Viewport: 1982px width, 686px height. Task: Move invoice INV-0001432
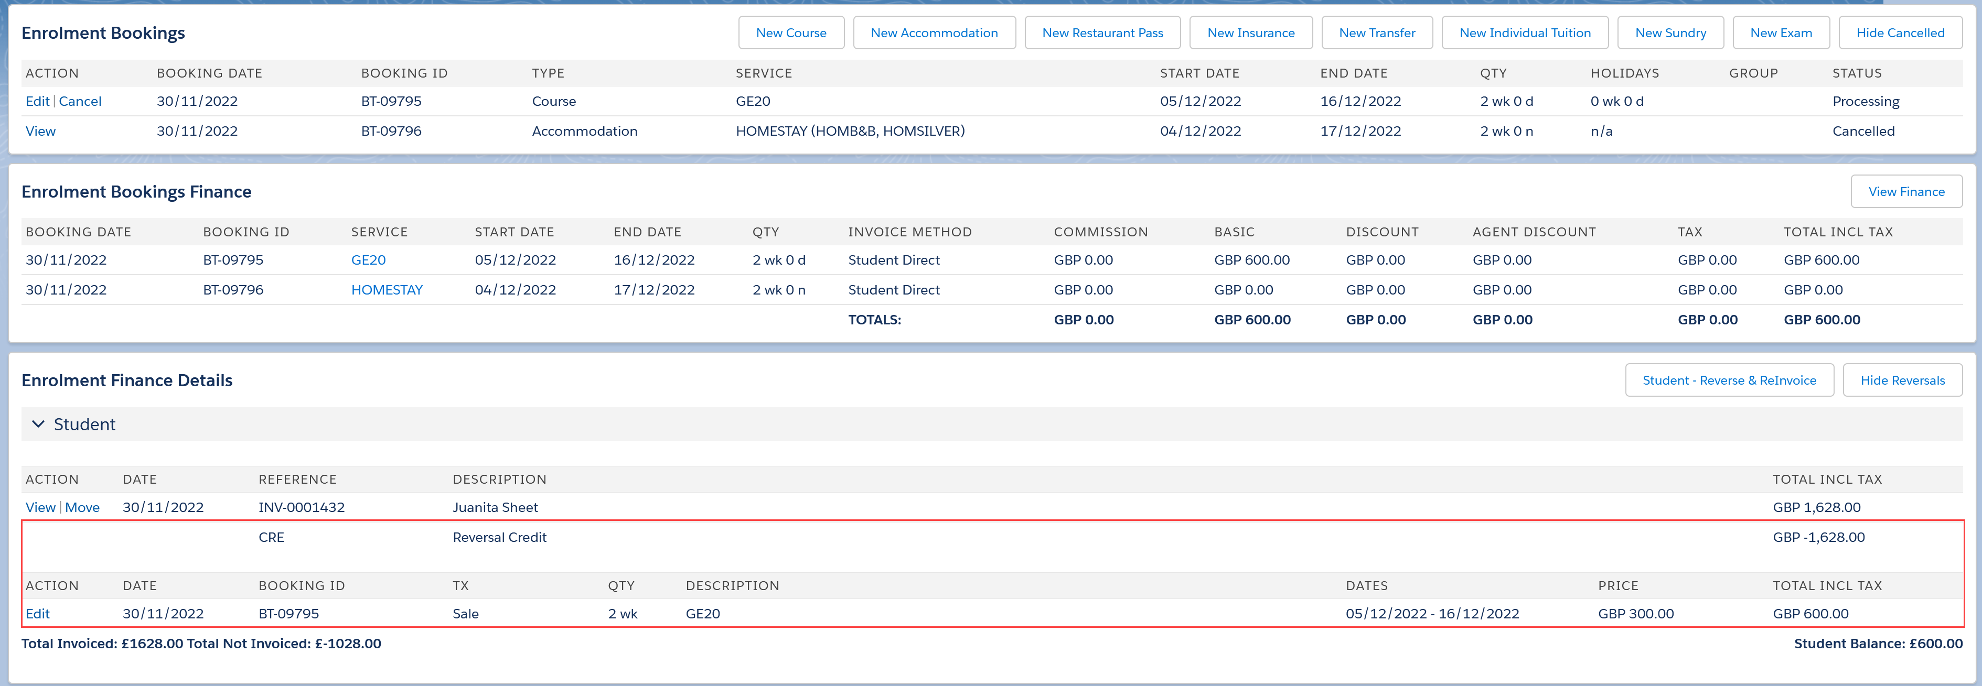(x=82, y=507)
